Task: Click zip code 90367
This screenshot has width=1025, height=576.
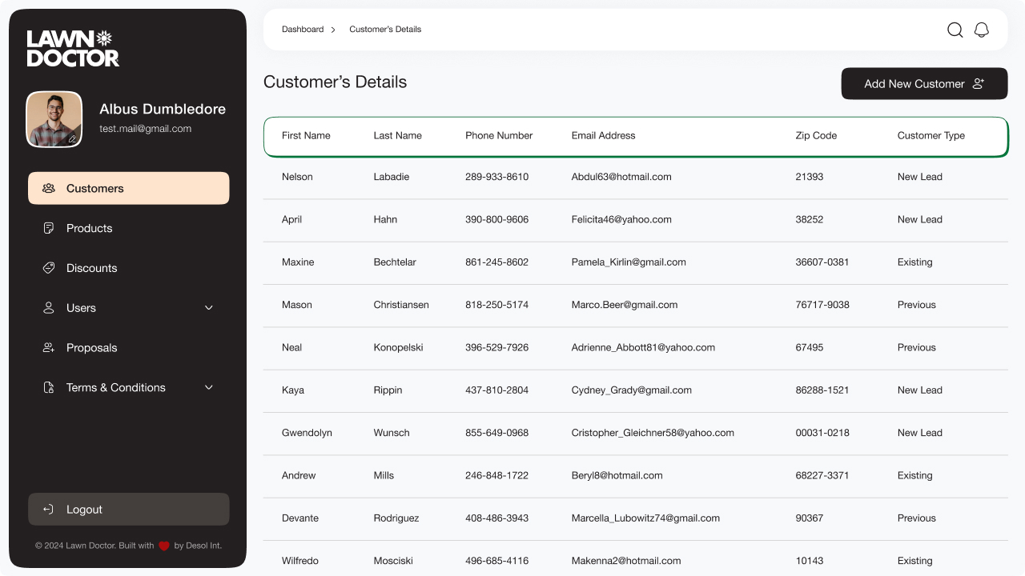Action: [x=809, y=518]
